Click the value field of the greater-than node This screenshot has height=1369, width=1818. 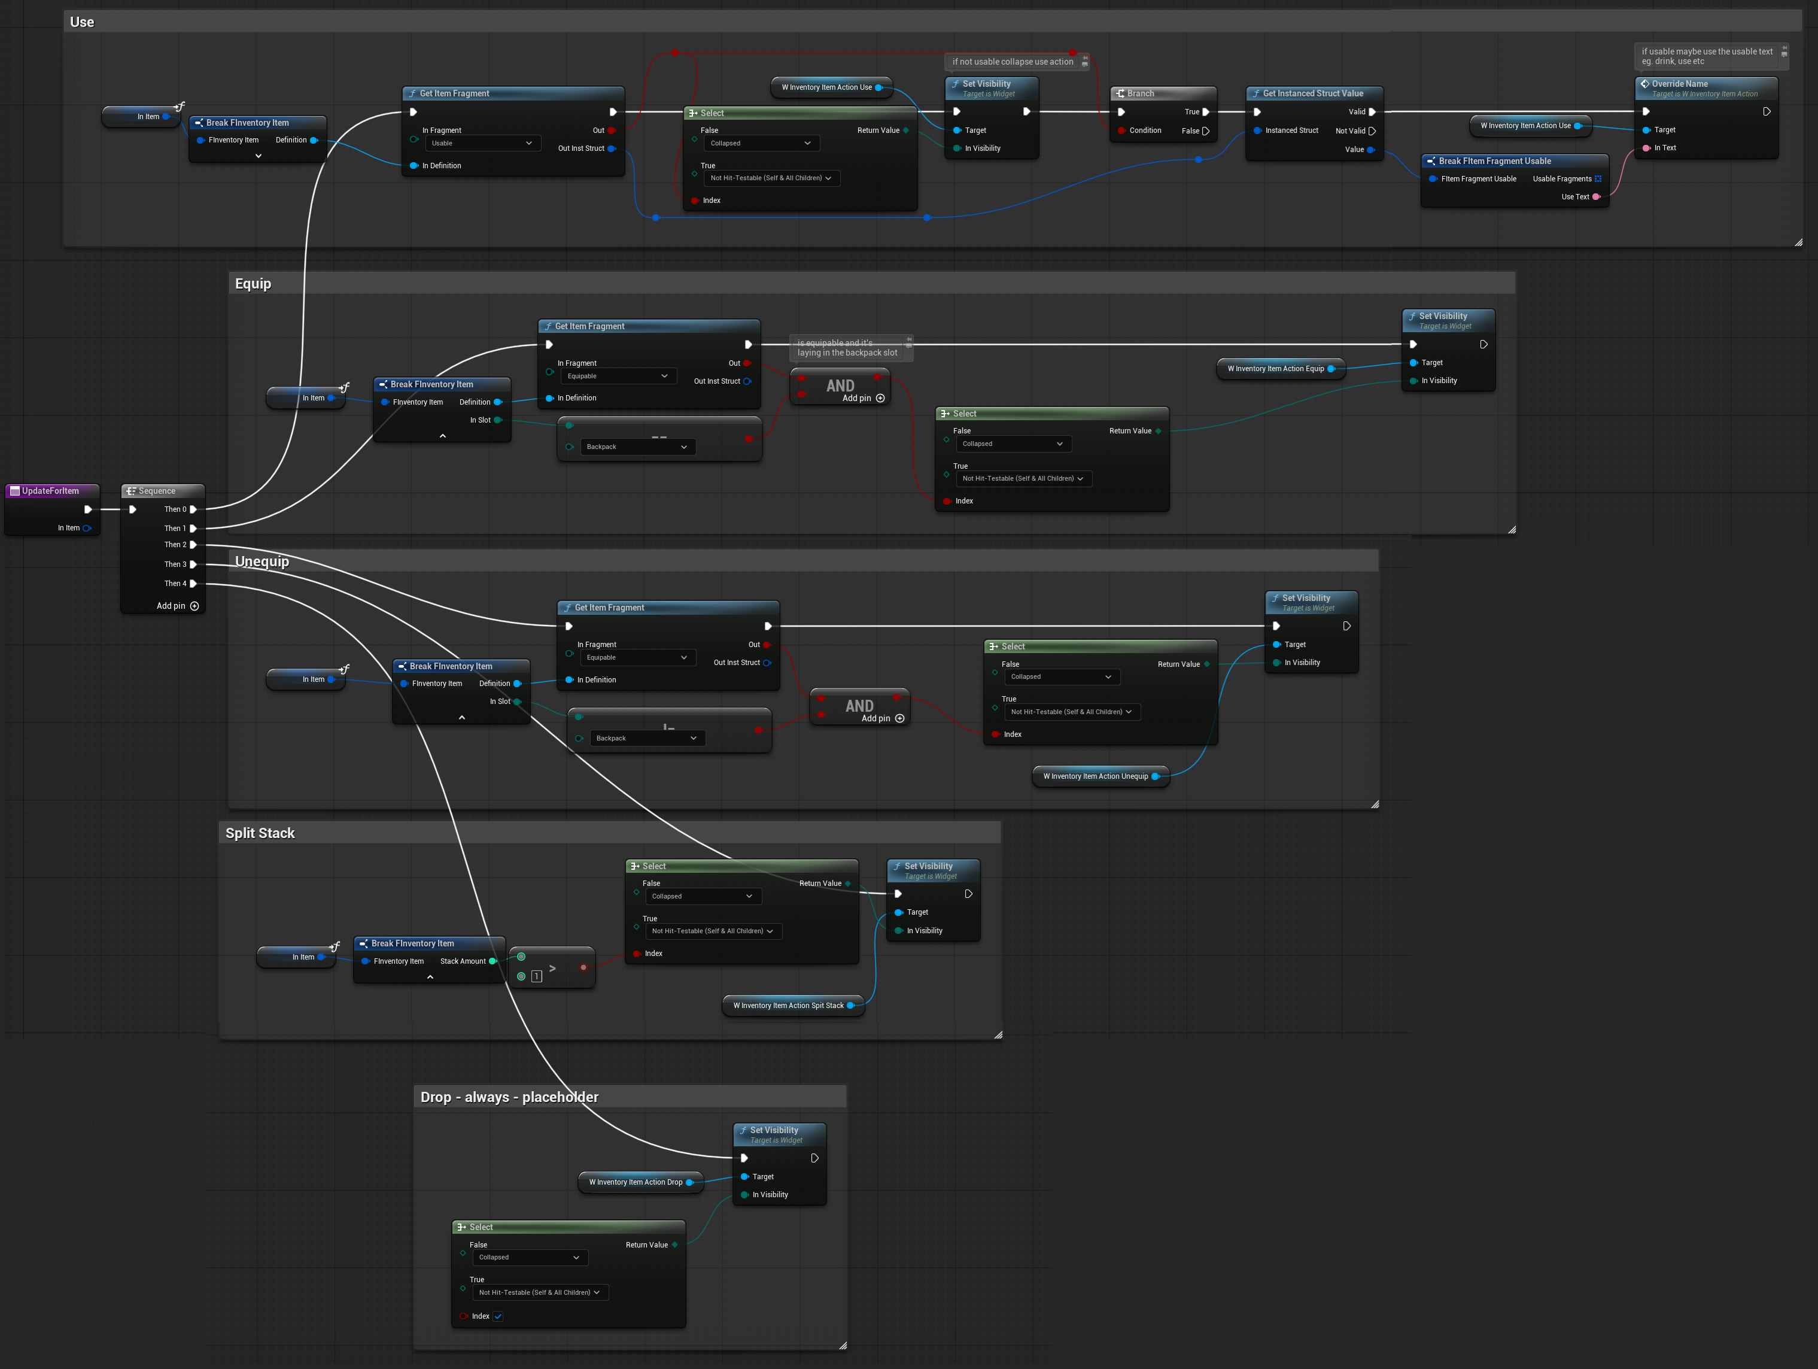pos(537,976)
